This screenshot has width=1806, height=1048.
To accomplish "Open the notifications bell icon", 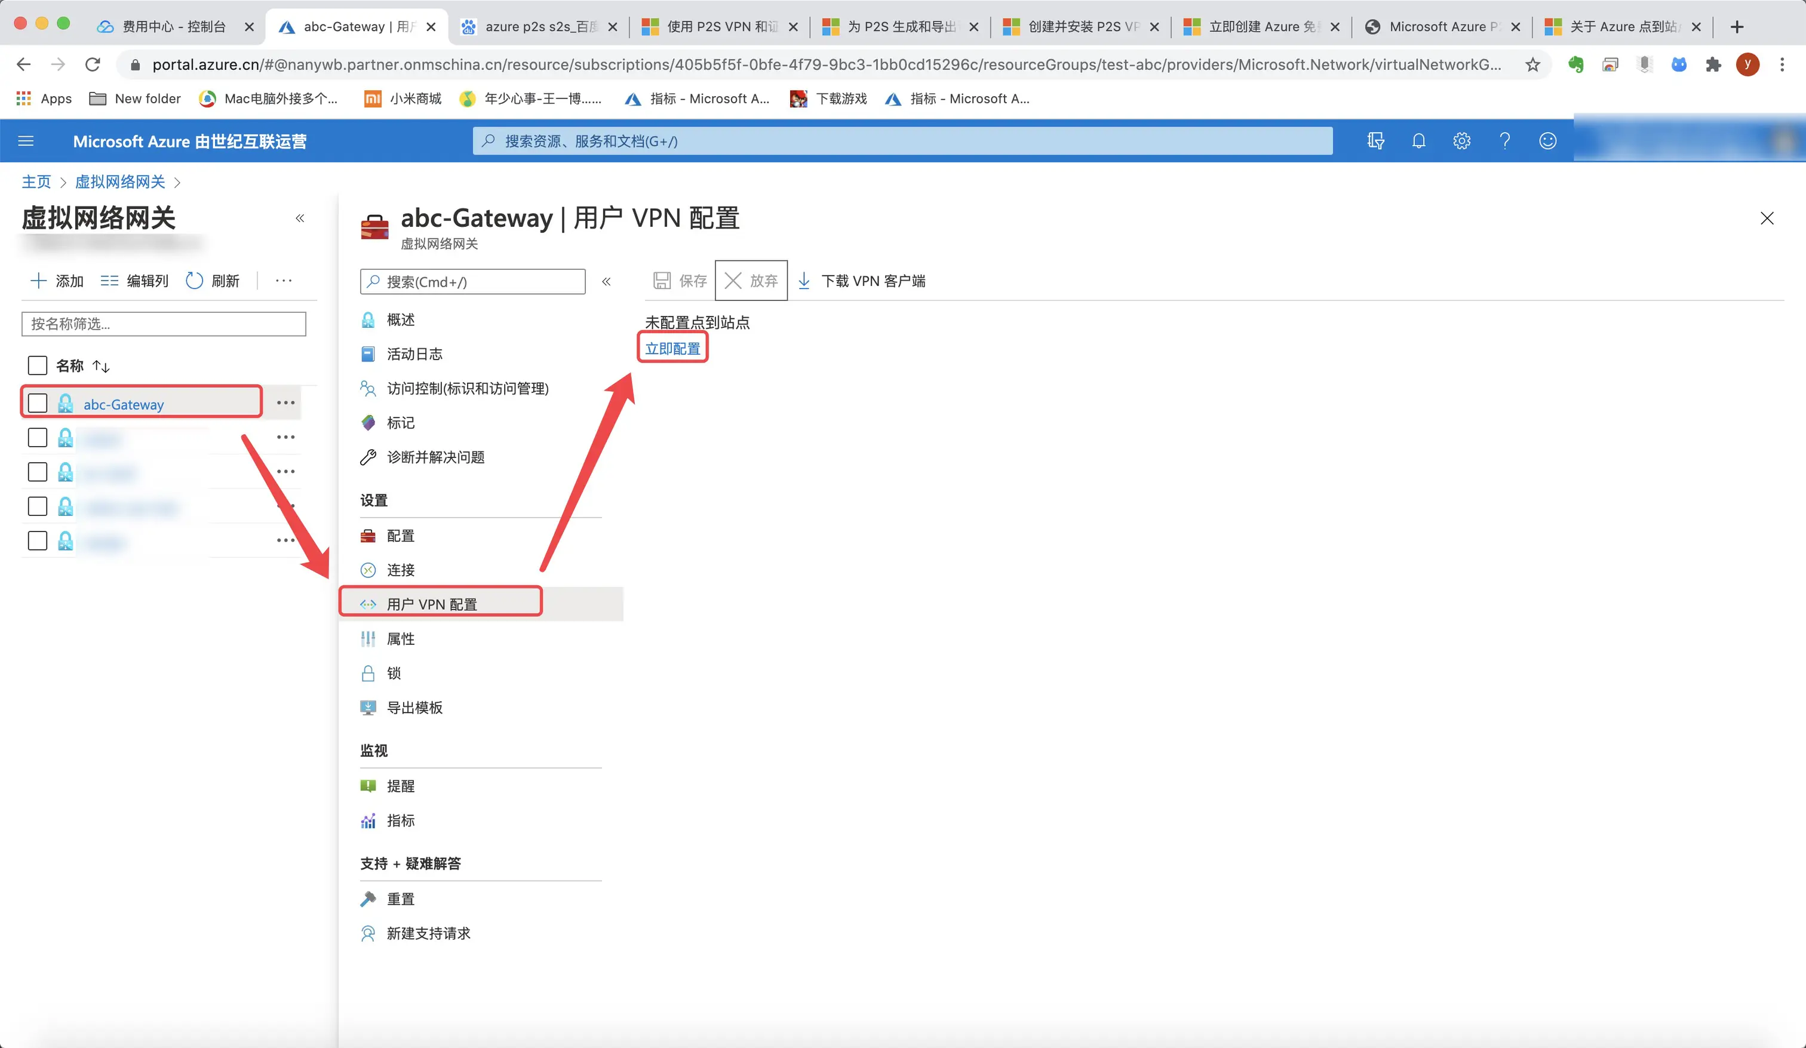I will point(1418,141).
